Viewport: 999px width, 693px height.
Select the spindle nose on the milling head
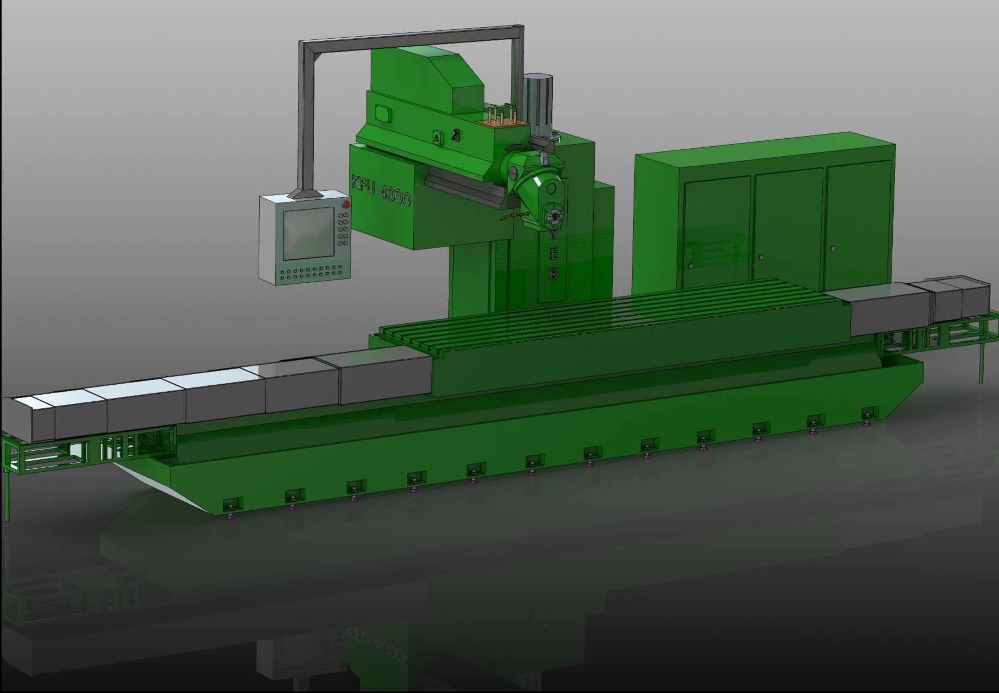click(x=554, y=217)
